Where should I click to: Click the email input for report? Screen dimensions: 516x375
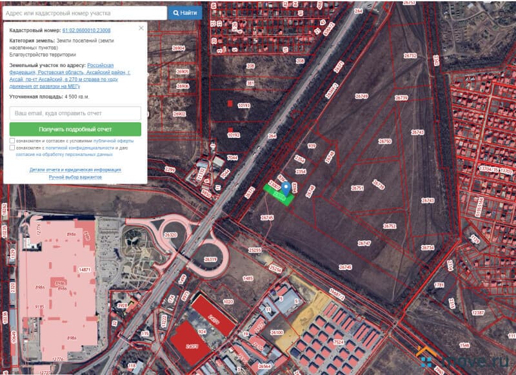[x=75, y=113]
